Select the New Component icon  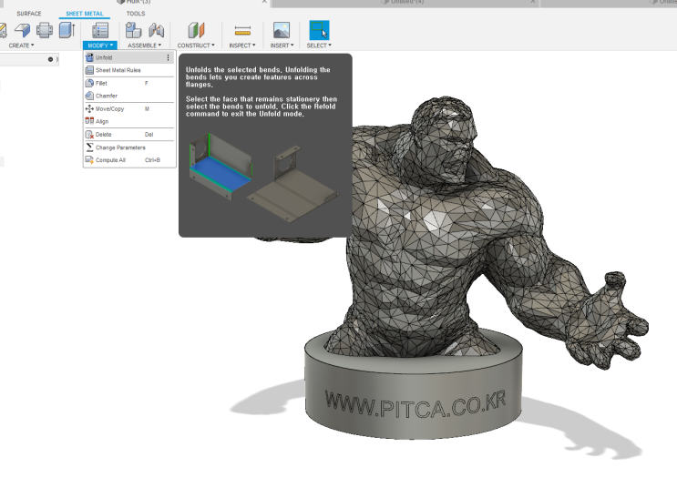pyautogui.click(x=133, y=30)
